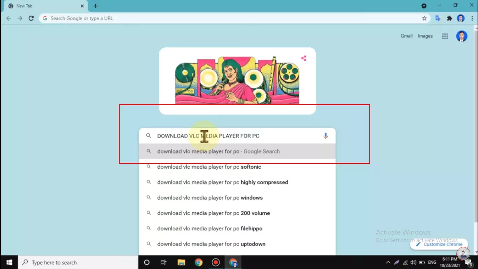
Task: Start voice search with microphone icon
Action: point(326,136)
